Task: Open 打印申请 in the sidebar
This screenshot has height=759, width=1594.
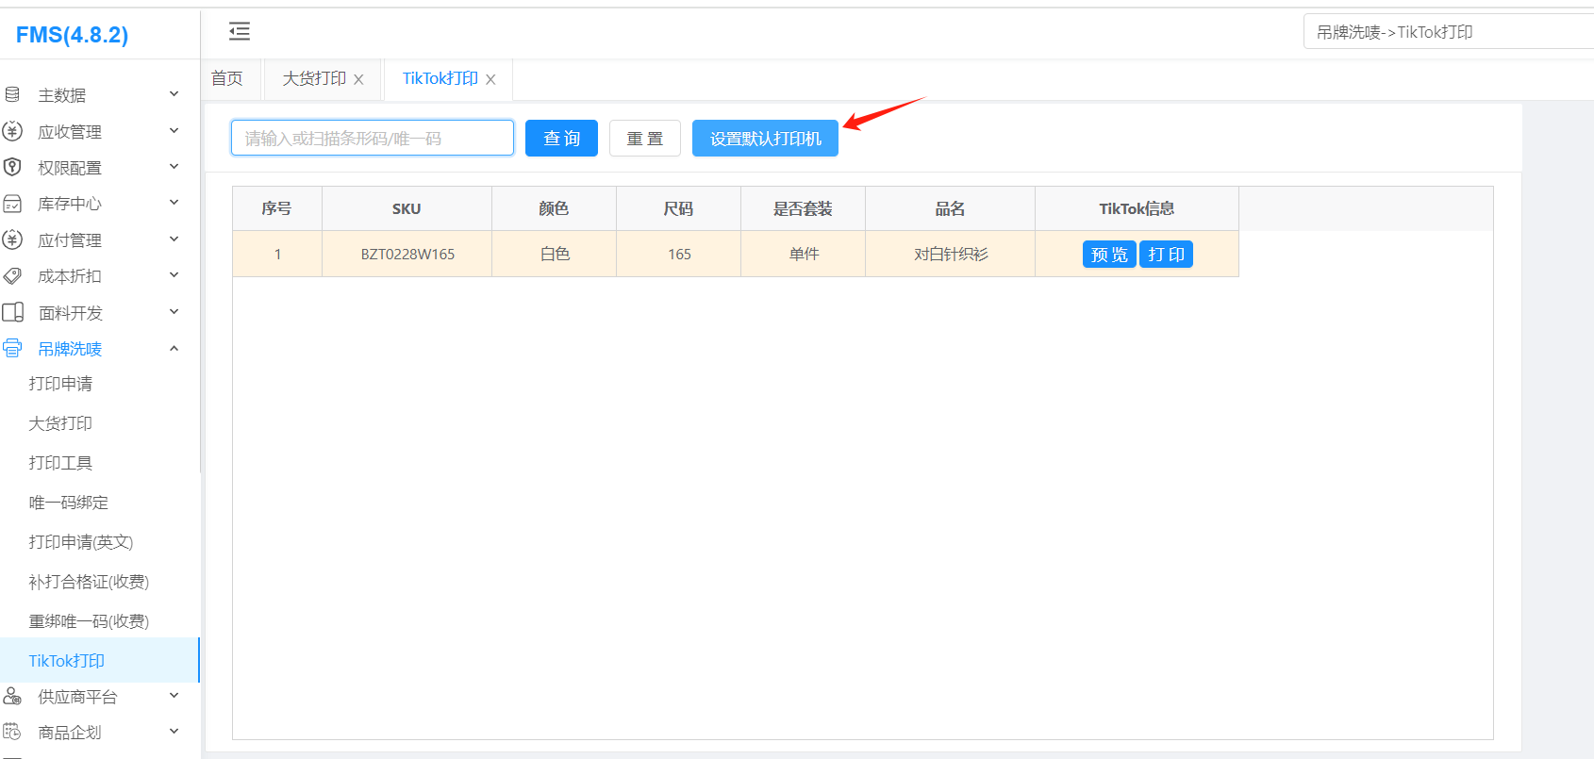Action: (x=60, y=384)
